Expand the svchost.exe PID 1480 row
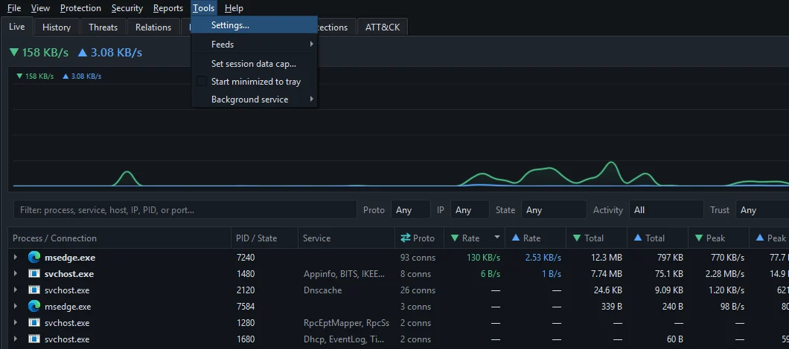 (x=16, y=274)
